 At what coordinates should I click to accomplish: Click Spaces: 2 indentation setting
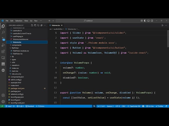click(110, 106)
